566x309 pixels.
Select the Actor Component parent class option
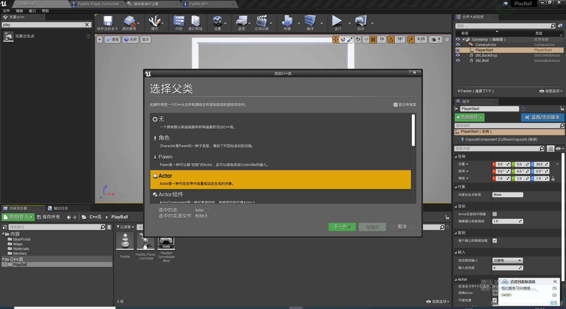(280, 196)
